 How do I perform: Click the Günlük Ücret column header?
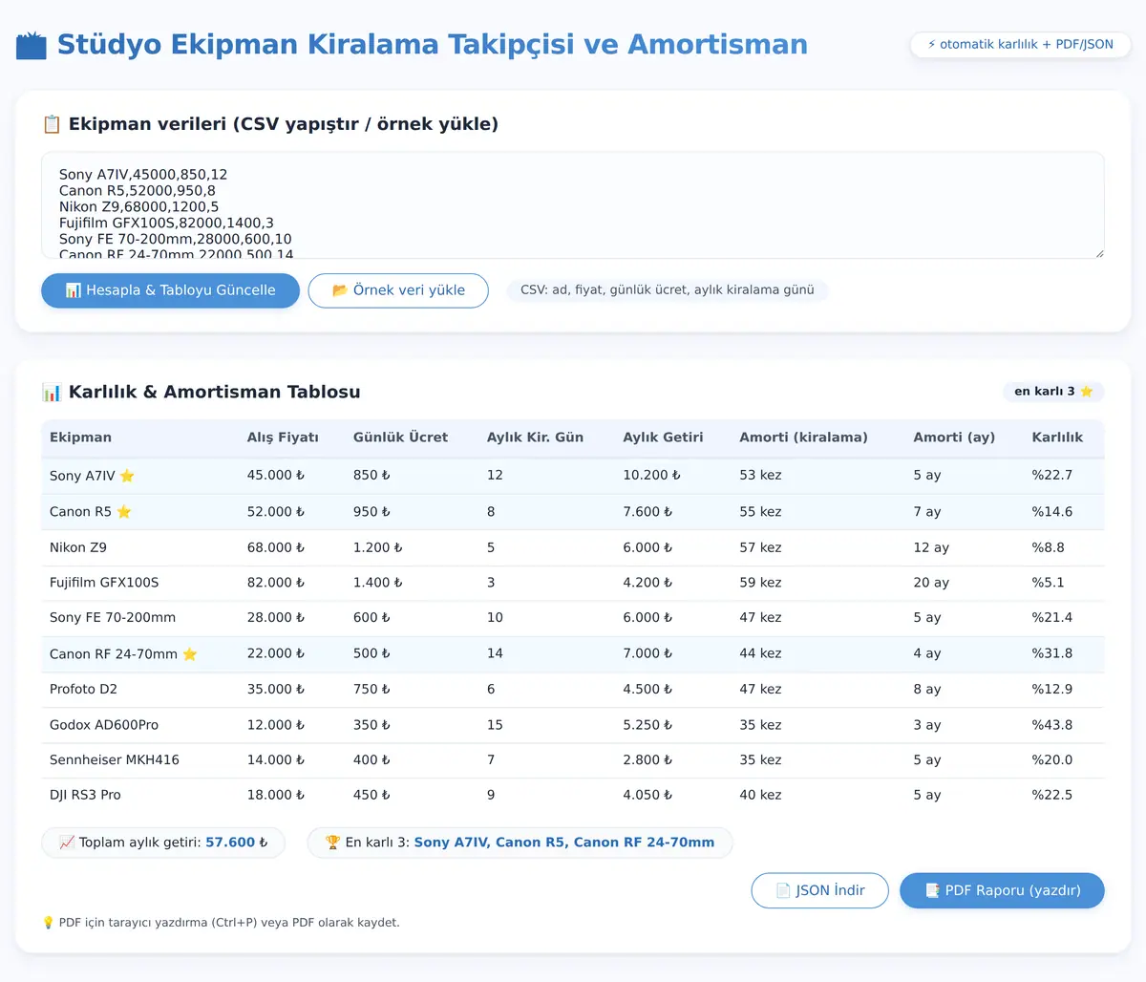coord(400,438)
